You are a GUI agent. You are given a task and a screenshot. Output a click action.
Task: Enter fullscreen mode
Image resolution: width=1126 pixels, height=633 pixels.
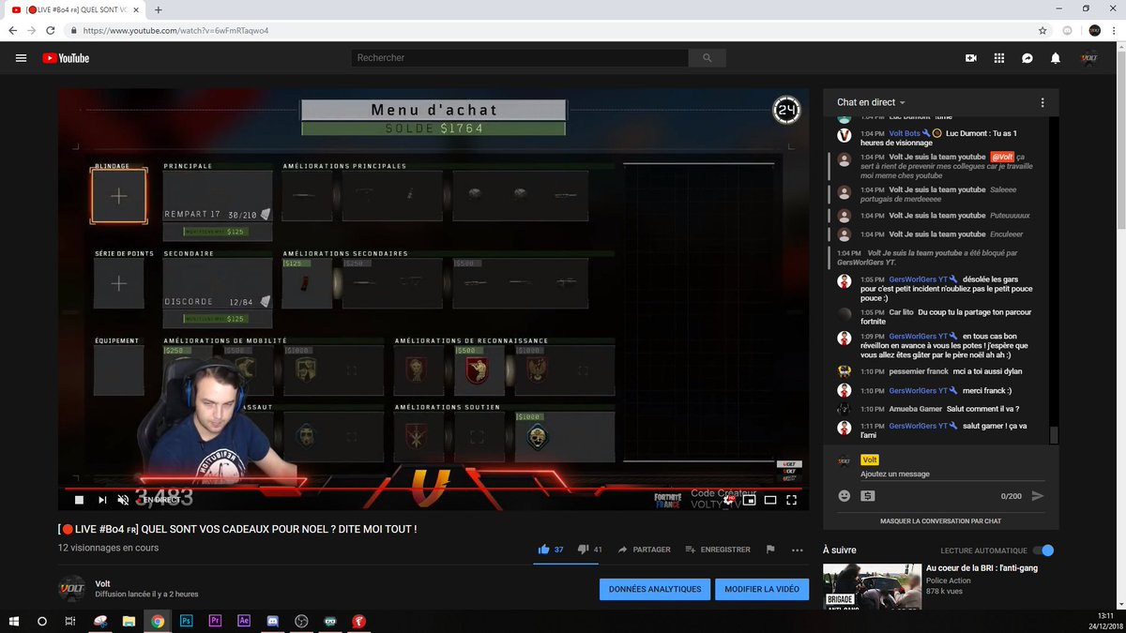(792, 500)
